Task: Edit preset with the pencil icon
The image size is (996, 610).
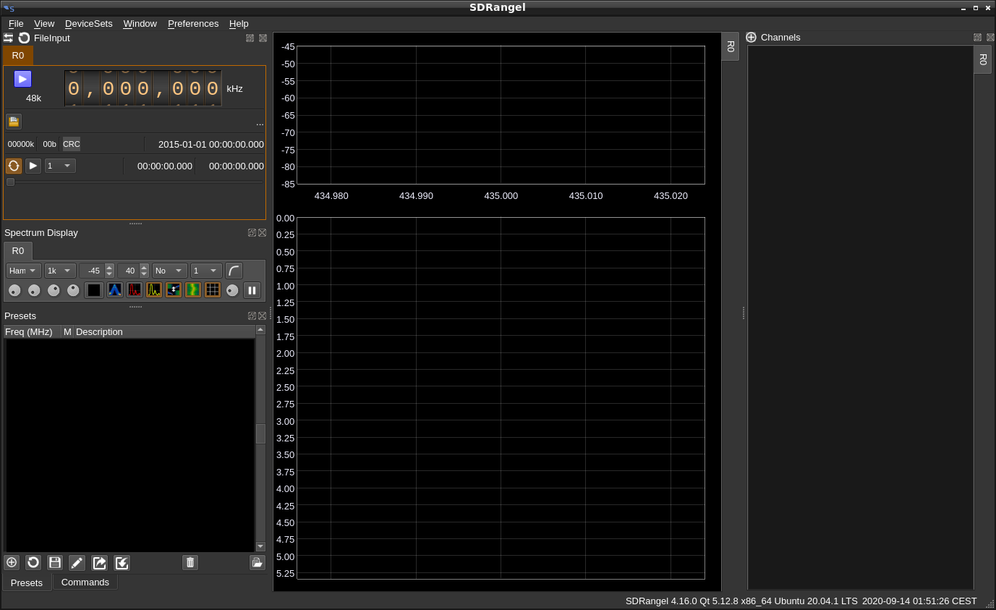Action: [77, 562]
